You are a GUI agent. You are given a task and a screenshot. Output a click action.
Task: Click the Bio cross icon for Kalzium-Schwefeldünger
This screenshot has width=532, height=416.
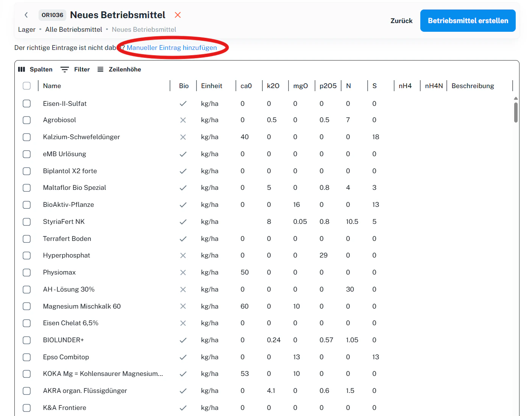pos(183,137)
